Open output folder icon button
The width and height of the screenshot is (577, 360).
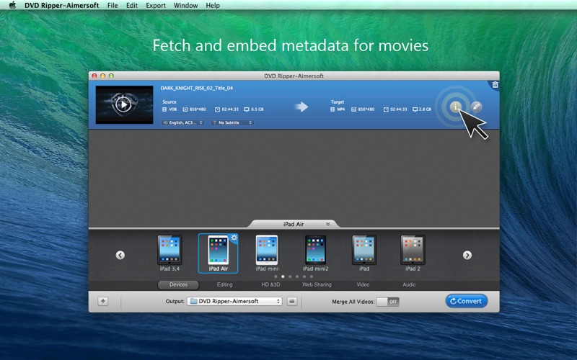292,301
